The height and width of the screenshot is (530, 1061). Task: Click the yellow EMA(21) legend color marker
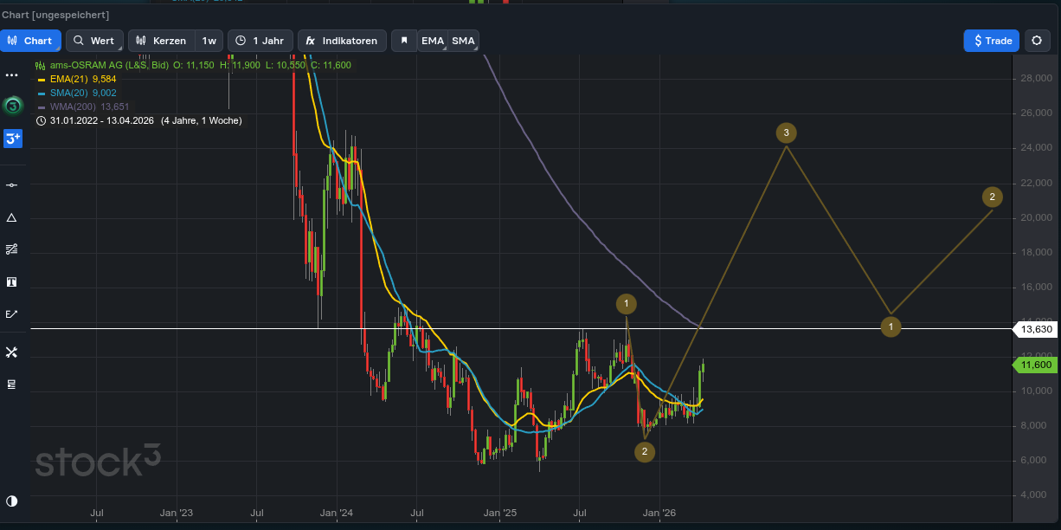coord(41,79)
